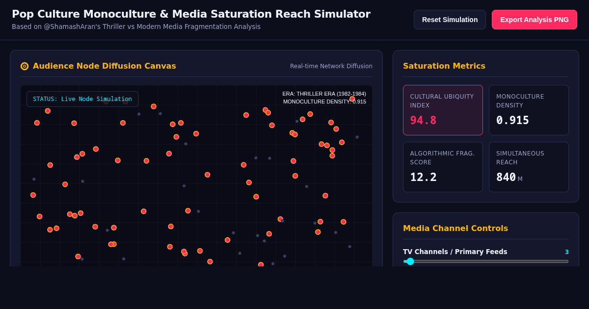The width and height of the screenshot is (589, 309).
Task: Select the Cultural Ubiquity Index card
Action: 443,110
